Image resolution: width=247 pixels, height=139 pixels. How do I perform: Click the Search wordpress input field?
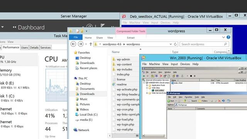(204, 44)
